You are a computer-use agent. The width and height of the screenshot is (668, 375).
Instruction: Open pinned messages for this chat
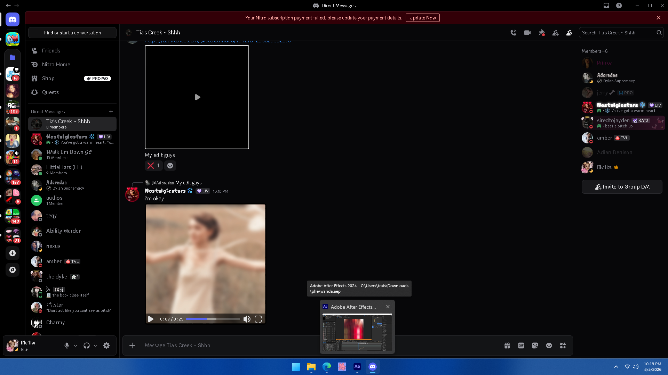point(542,33)
